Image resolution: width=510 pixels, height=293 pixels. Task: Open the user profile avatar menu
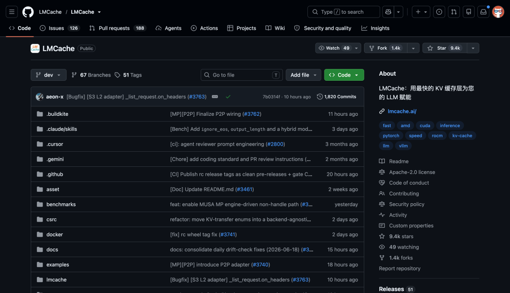(498, 12)
